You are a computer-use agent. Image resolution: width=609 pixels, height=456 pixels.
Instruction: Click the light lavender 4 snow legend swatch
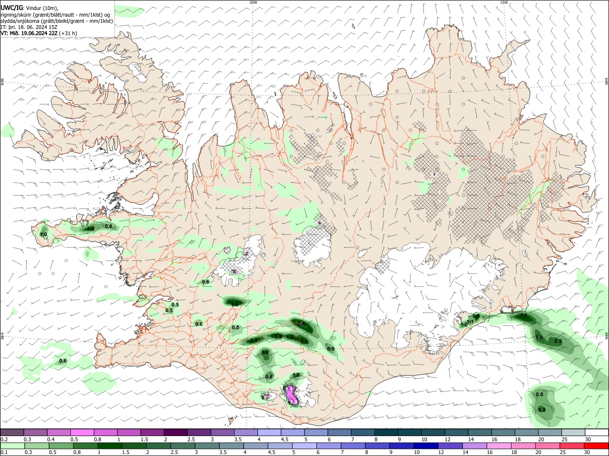(x=269, y=432)
